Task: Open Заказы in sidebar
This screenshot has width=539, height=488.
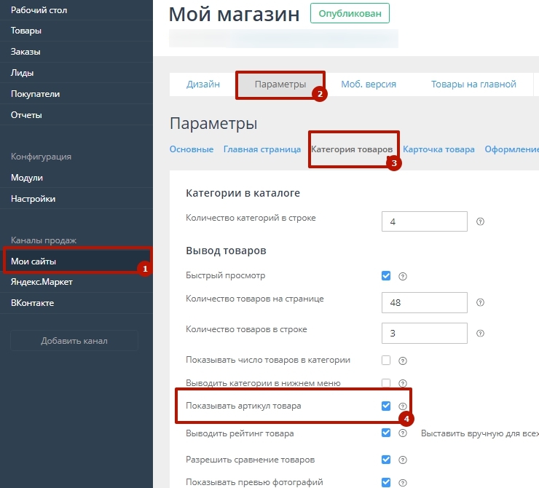Action: (76, 52)
